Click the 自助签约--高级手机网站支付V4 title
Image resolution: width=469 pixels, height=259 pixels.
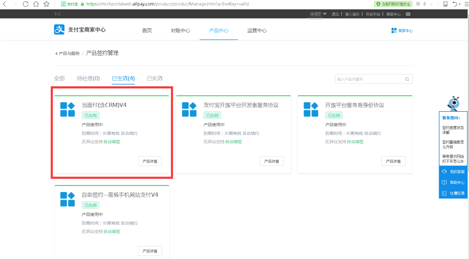point(120,195)
